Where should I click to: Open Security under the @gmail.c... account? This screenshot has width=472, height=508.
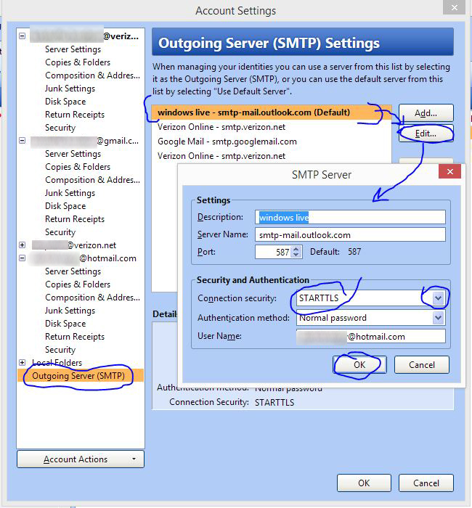(60, 232)
